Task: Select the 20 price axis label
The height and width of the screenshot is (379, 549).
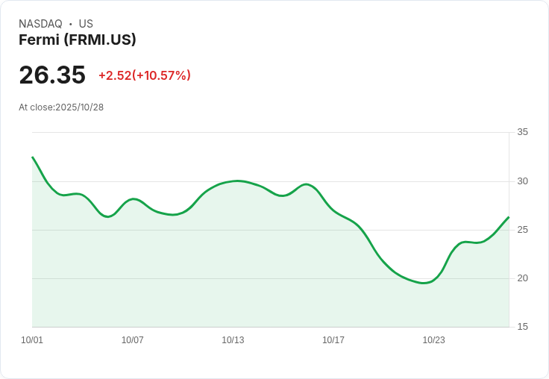Action: coord(523,278)
